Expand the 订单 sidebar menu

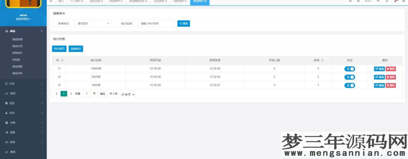23,83
